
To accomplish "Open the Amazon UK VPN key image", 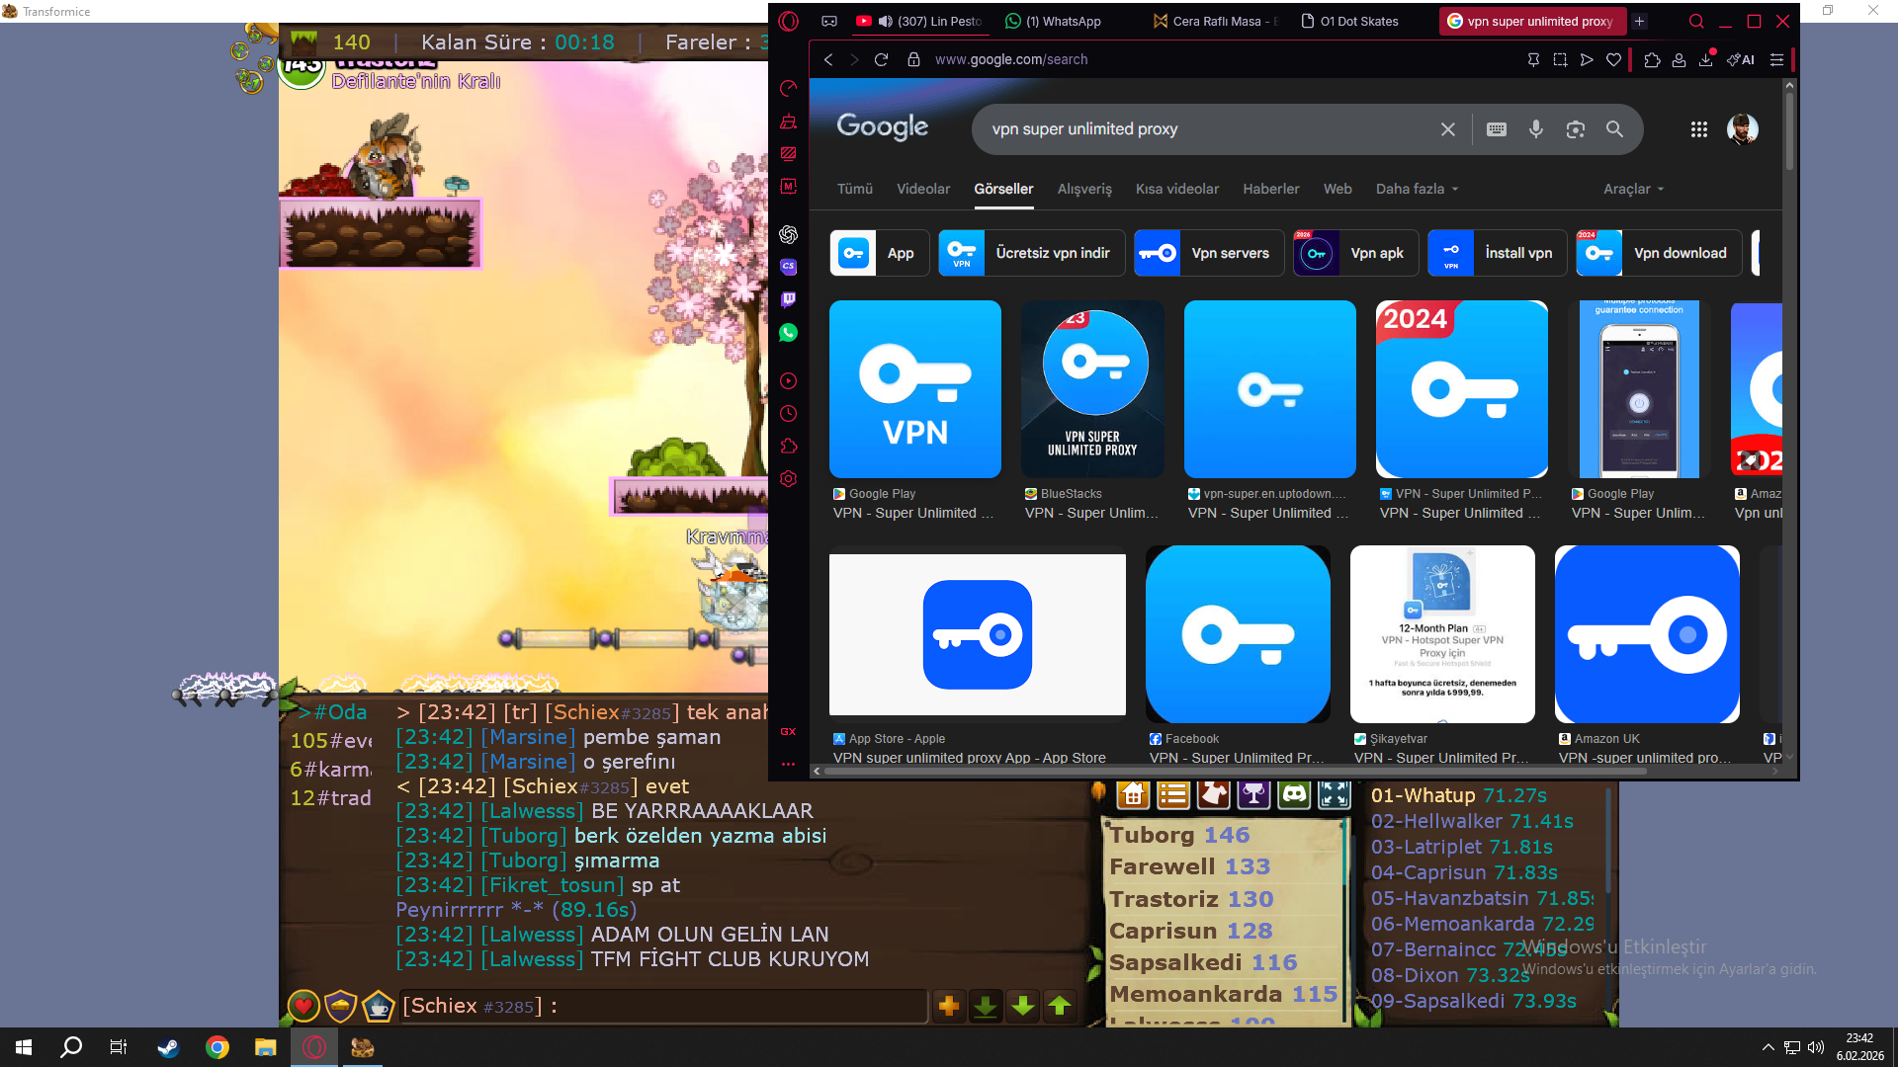I will click(1647, 634).
